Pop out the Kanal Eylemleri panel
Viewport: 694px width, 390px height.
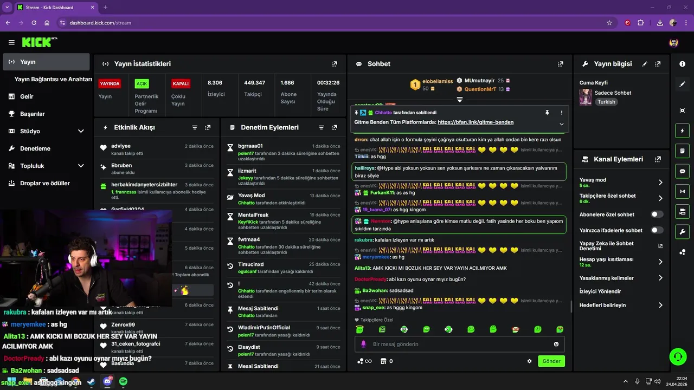(658, 159)
